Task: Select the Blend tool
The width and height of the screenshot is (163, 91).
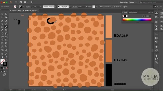Action: (6, 47)
